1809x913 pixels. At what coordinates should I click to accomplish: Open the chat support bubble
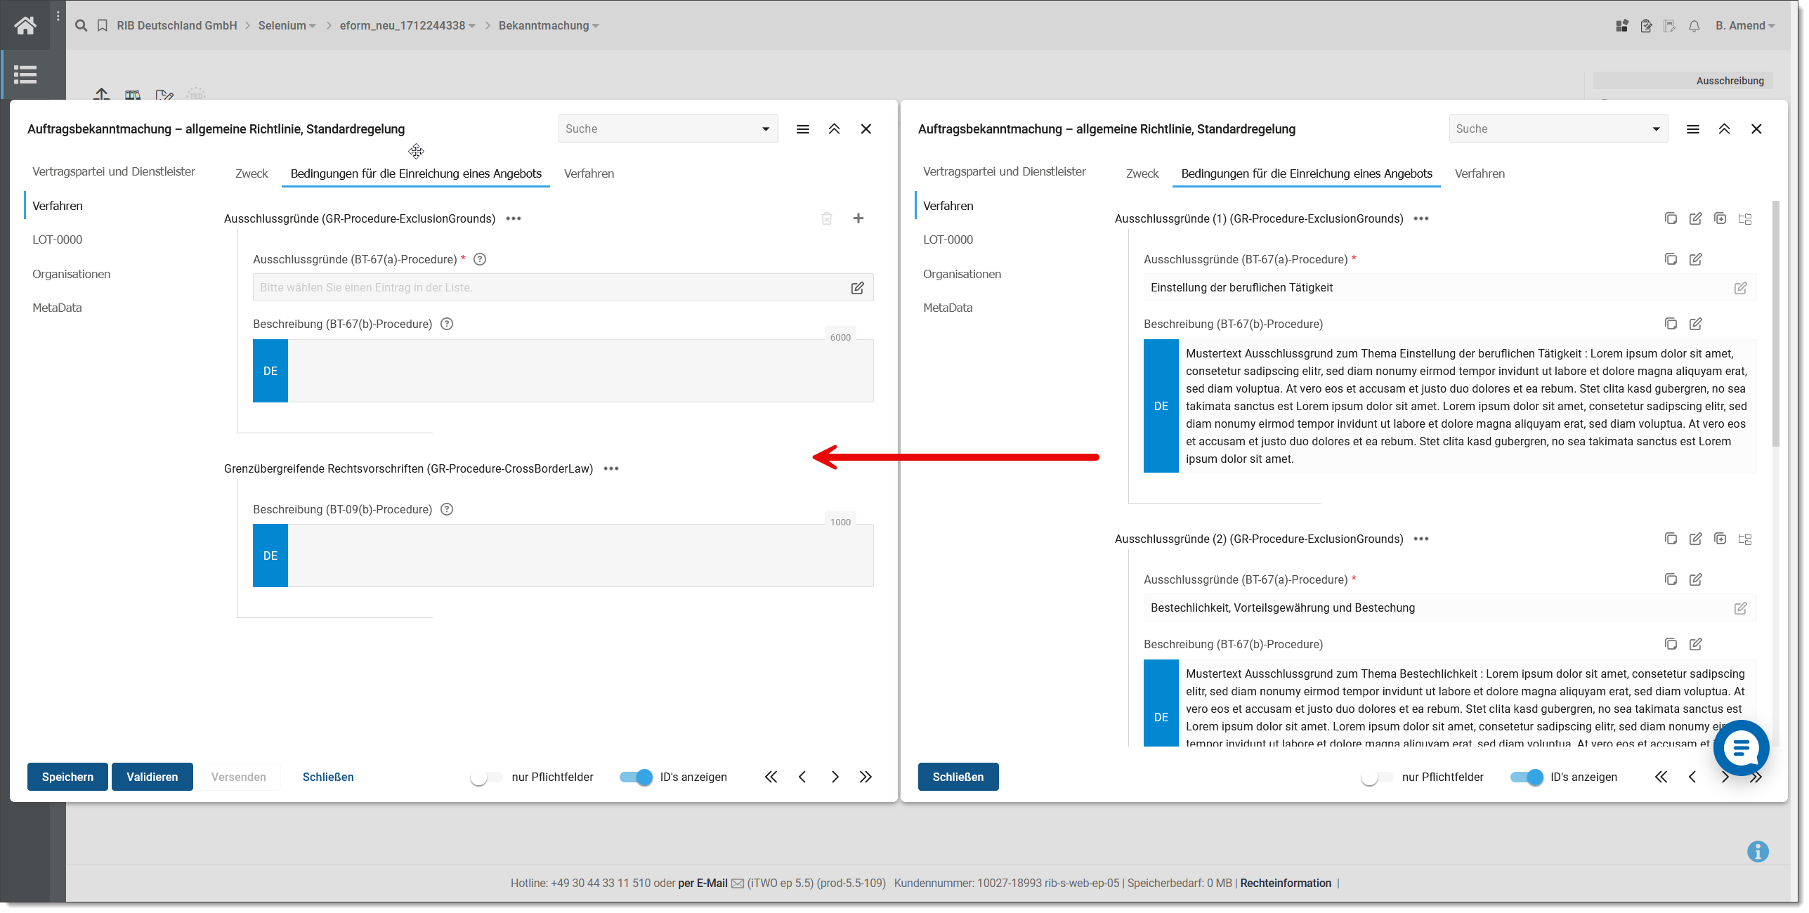point(1741,748)
